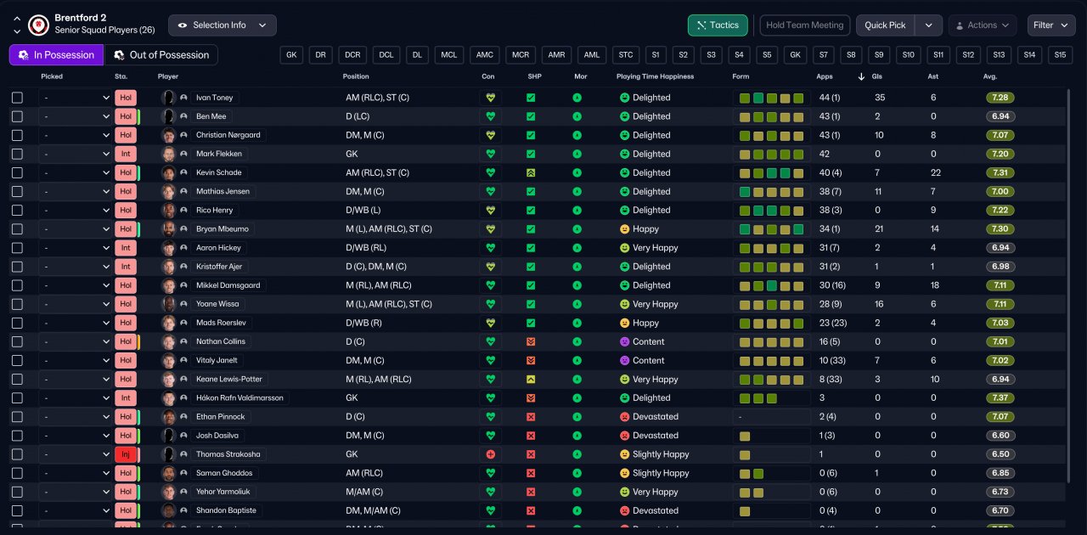Click Ethan Pinnock's sharpness cross icon
The image size is (1087, 535).
click(x=531, y=417)
